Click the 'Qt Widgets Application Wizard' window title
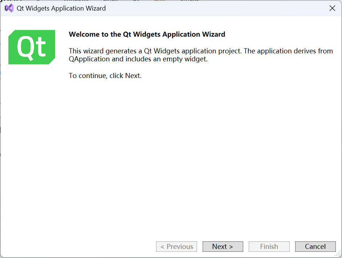 [x=61, y=8]
